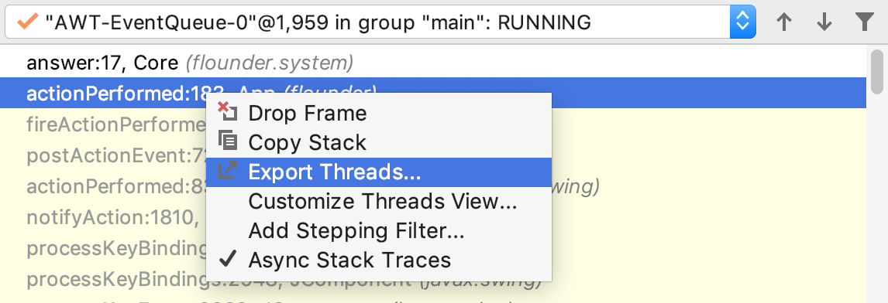Click the Drop Frame icon
This screenshot has height=303, width=888.
pos(227,112)
